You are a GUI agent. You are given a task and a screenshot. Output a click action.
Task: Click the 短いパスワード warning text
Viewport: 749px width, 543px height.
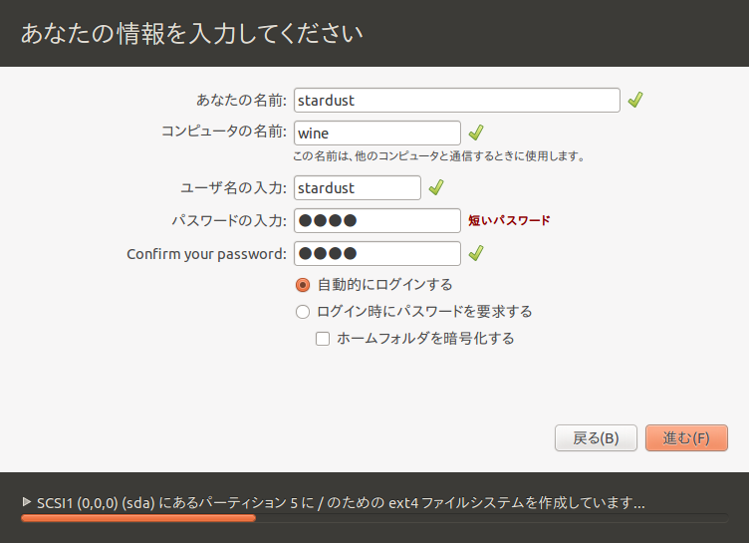(x=509, y=220)
